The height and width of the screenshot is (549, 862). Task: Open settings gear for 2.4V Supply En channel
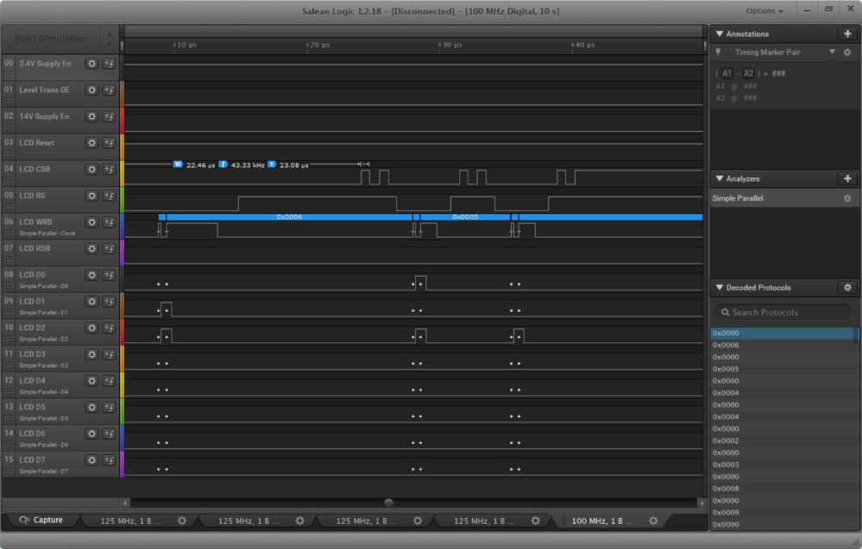(91, 64)
